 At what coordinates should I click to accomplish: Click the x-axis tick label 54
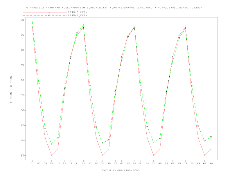tap(147, 163)
